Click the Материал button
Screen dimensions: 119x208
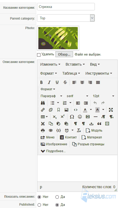click(x=92, y=137)
